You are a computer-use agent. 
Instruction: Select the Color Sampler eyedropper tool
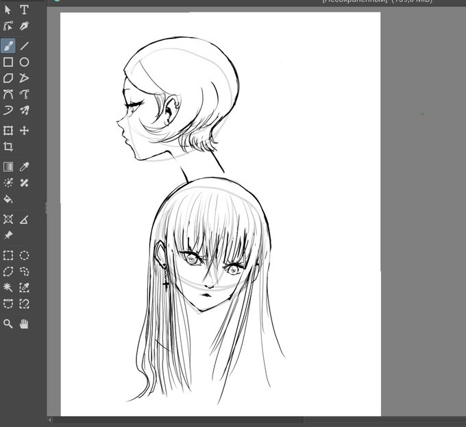pos(24,167)
